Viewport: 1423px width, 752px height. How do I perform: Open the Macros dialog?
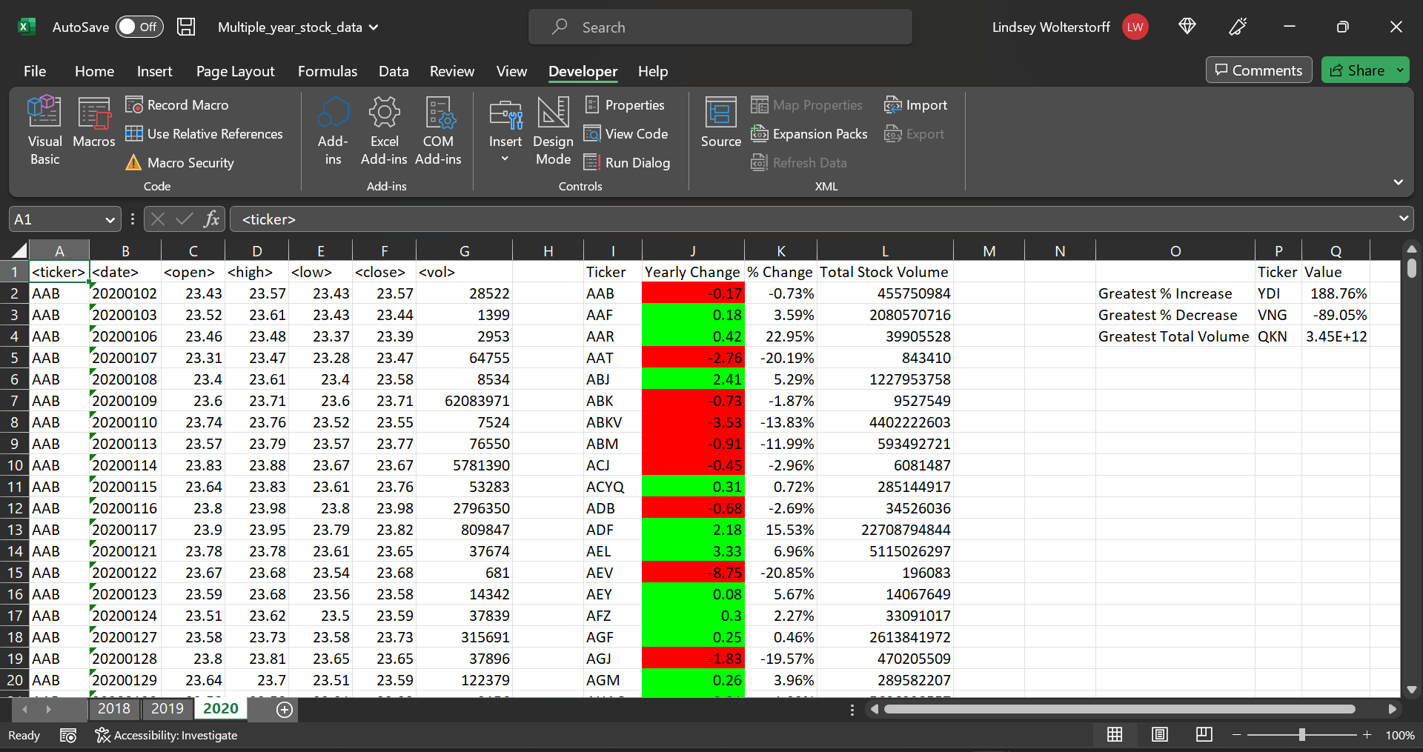click(94, 123)
